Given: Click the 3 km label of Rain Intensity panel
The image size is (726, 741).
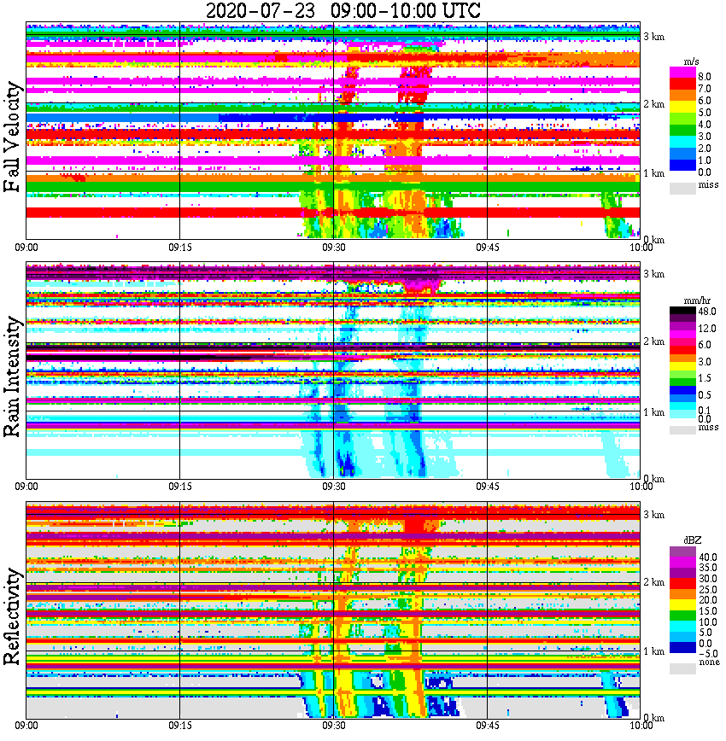Looking at the screenshot, I should (653, 274).
